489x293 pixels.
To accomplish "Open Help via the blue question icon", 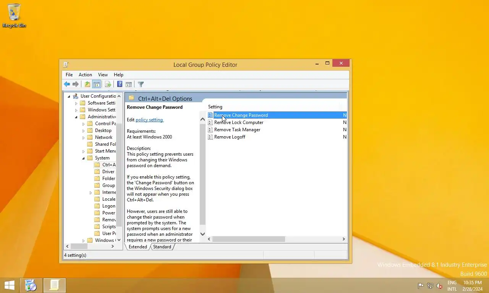I will (x=120, y=84).
